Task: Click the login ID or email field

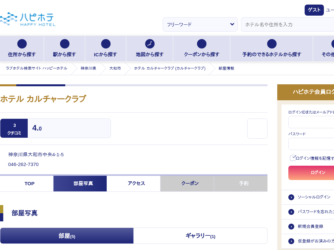Action: pos(311,122)
